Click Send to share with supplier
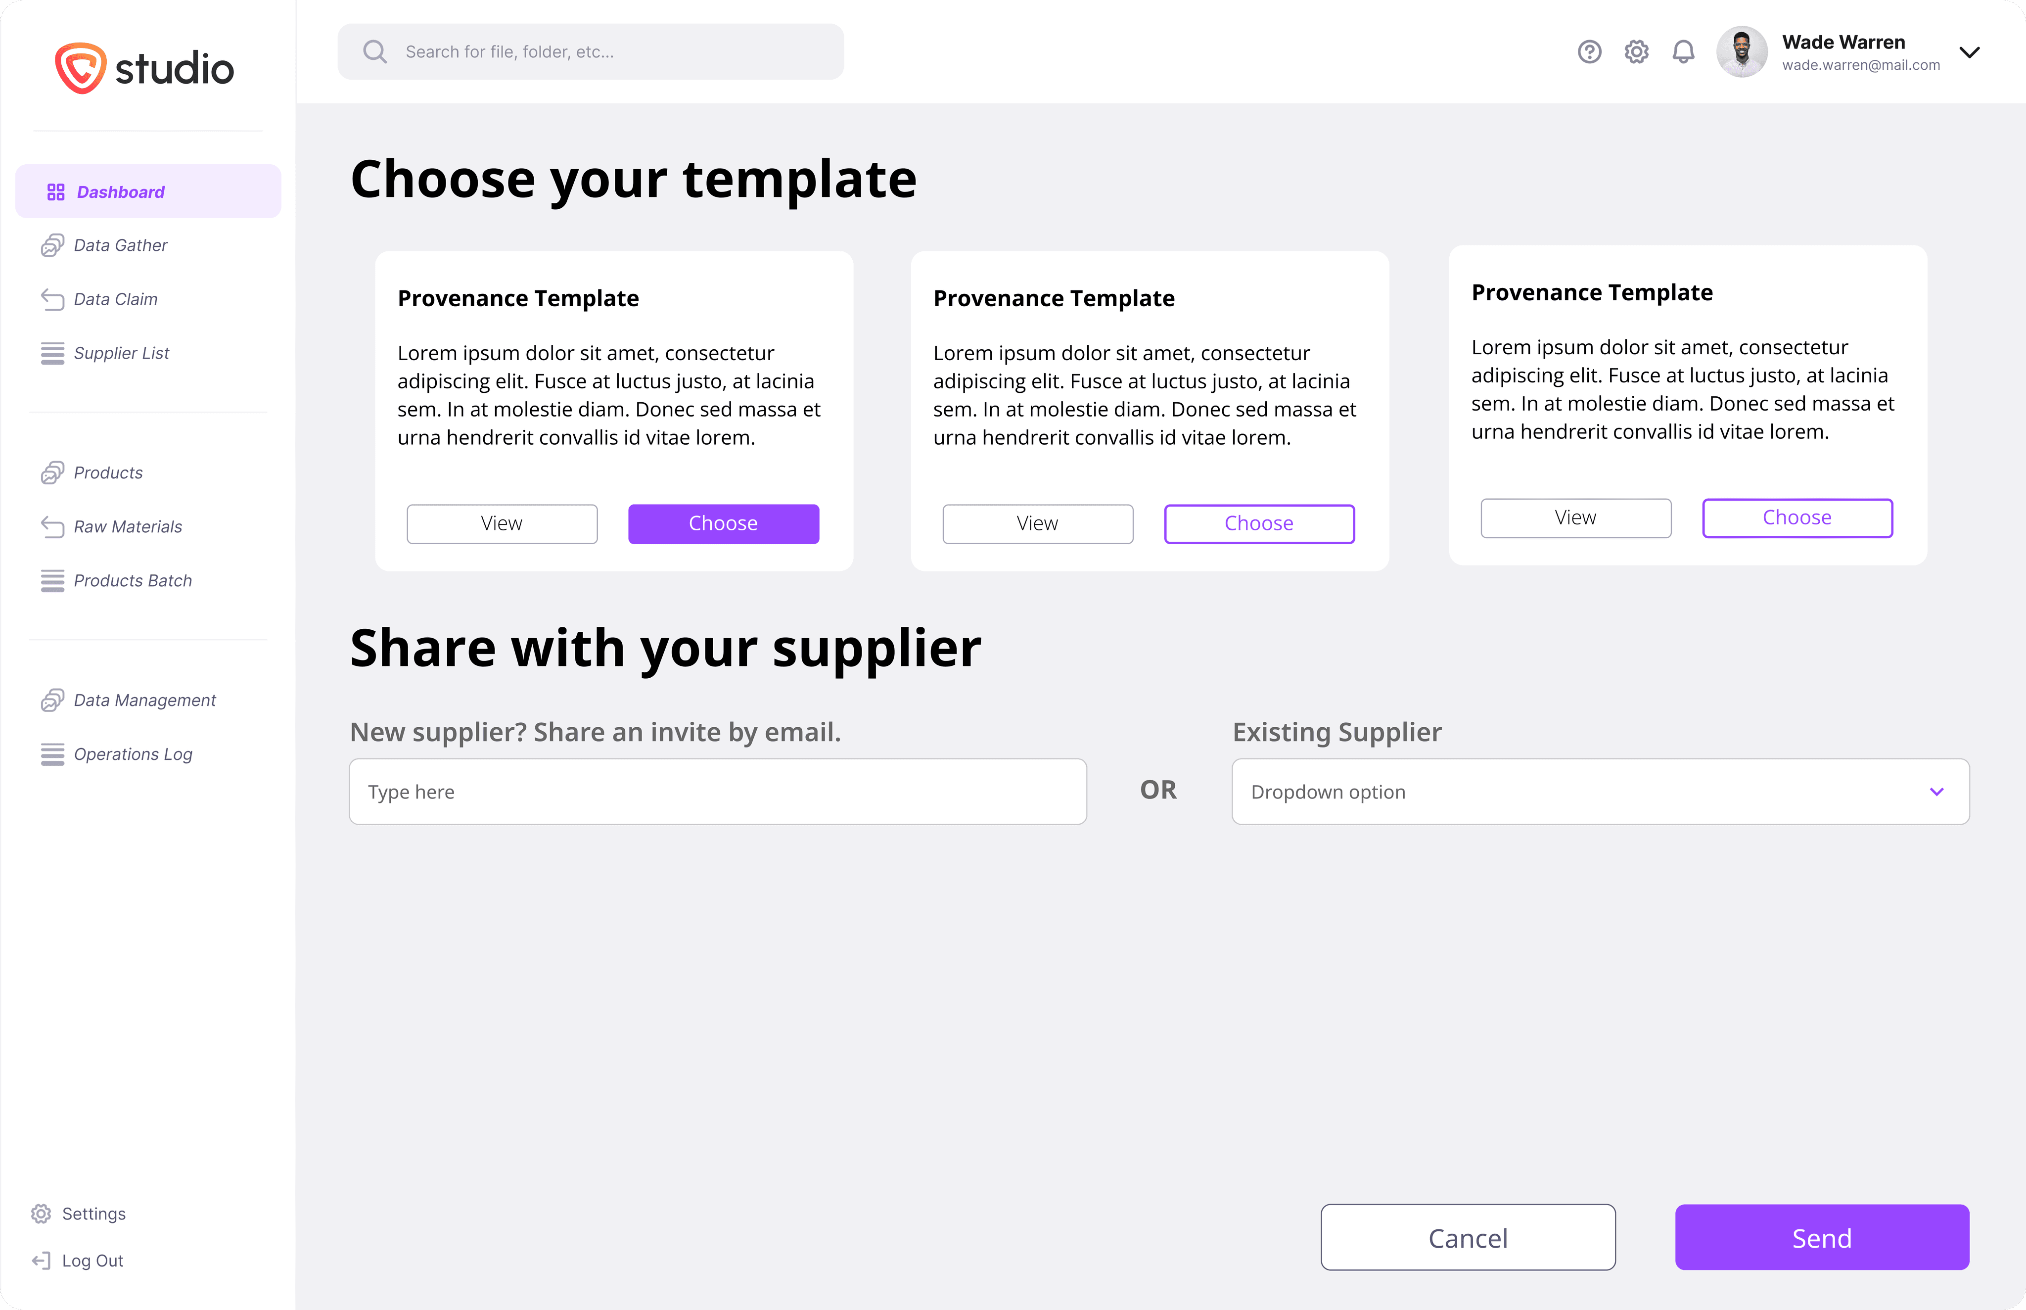This screenshot has height=1310, width=2026. click(1821, 1238)
